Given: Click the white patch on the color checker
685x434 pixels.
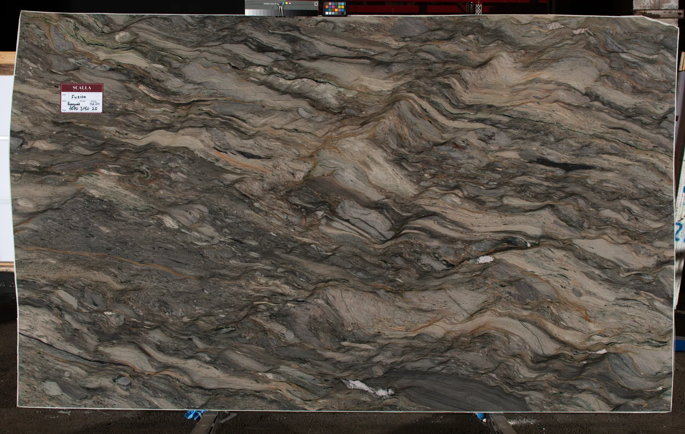Looking at the screenshot, I should (x=327, y=13).
